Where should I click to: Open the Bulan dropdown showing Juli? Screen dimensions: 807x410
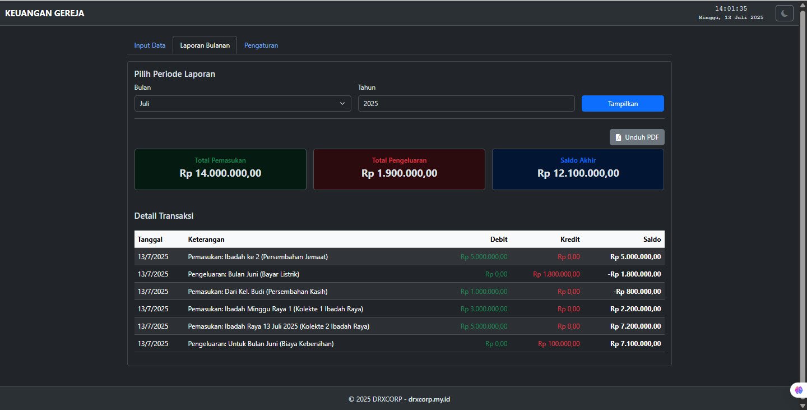243,104
